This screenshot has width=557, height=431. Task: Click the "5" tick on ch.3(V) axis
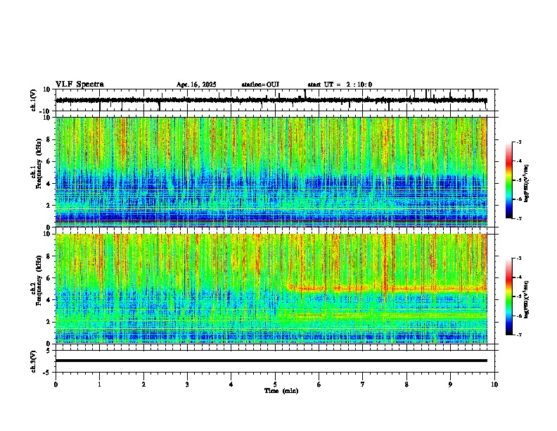49,351
